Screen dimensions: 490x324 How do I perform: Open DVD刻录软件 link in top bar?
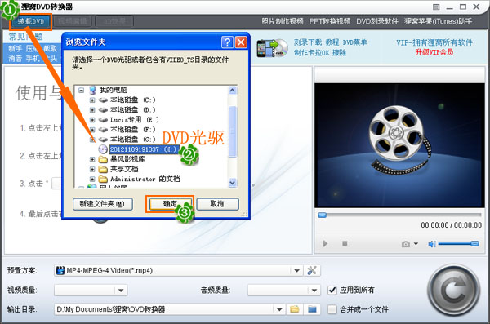(377, 21)
